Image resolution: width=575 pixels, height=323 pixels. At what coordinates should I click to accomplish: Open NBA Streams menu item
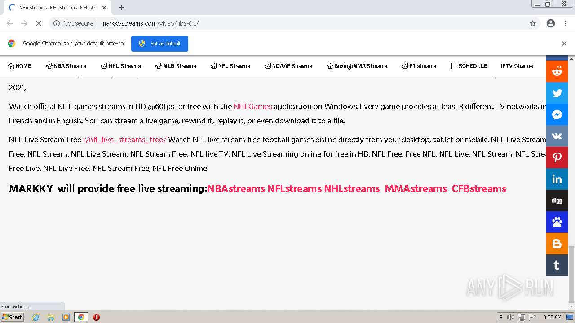point(66,66)
